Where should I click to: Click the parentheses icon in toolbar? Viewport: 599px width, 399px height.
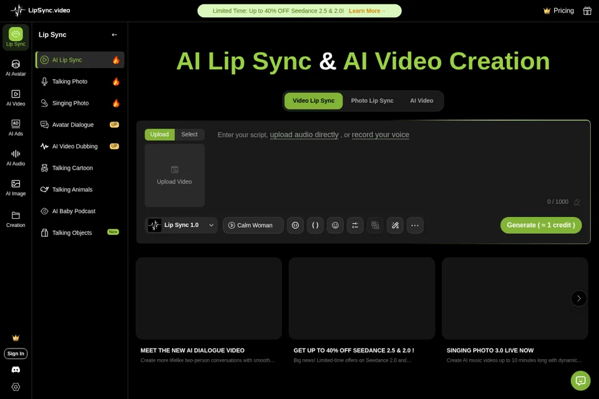tap(315, 225)
